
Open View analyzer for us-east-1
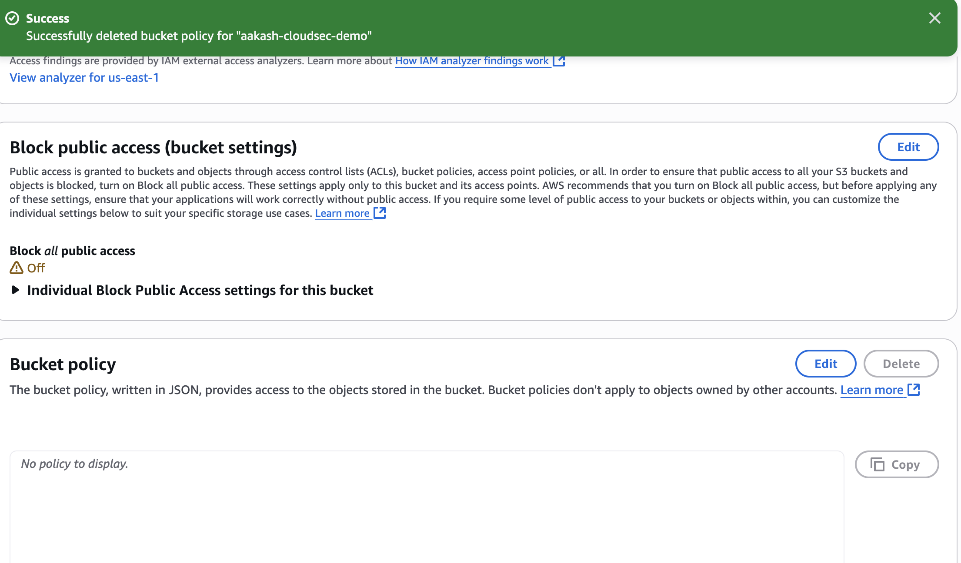[84, 78]
